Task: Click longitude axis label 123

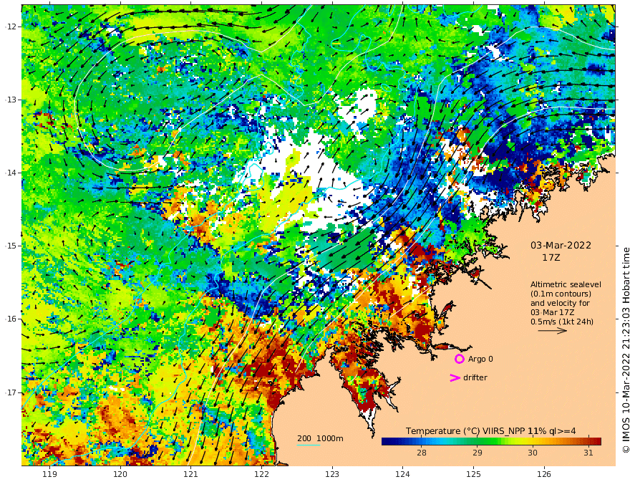Action: click(x=332, y=474)
